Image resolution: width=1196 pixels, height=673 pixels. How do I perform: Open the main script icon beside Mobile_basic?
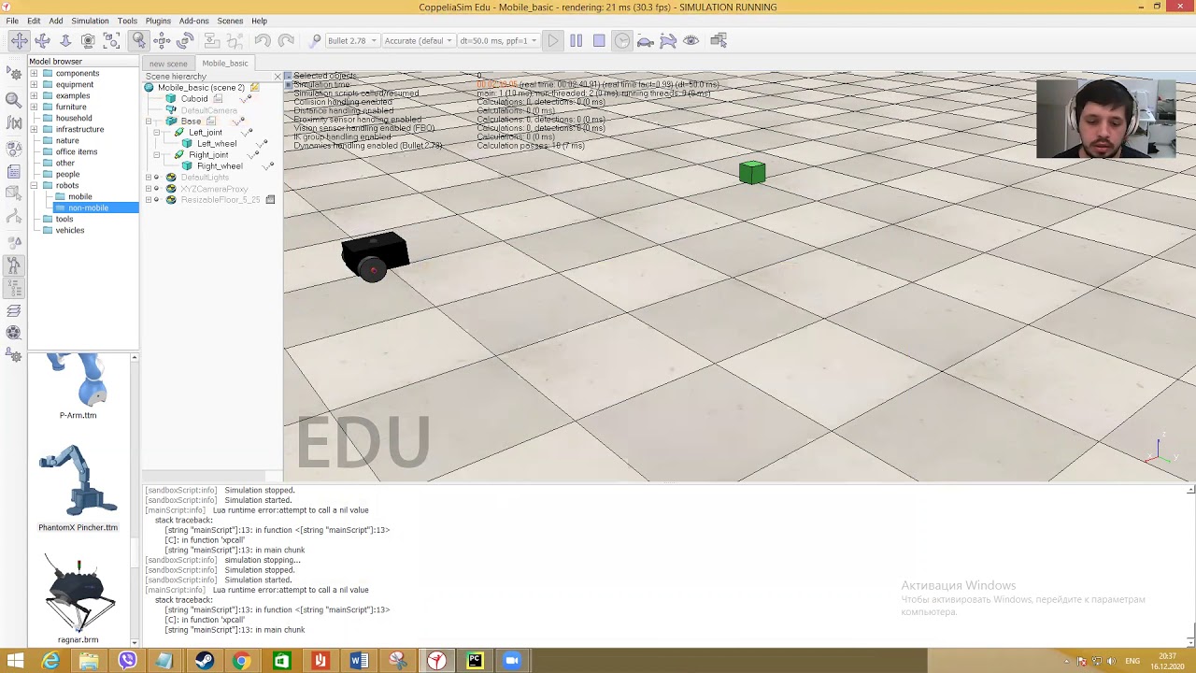[254, 88]
